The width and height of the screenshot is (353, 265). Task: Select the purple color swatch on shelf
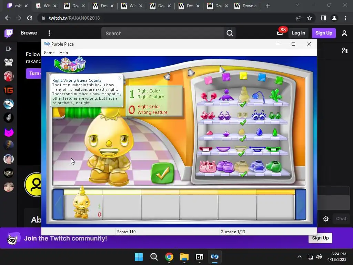pyautogui.click(x=226, y=77)
